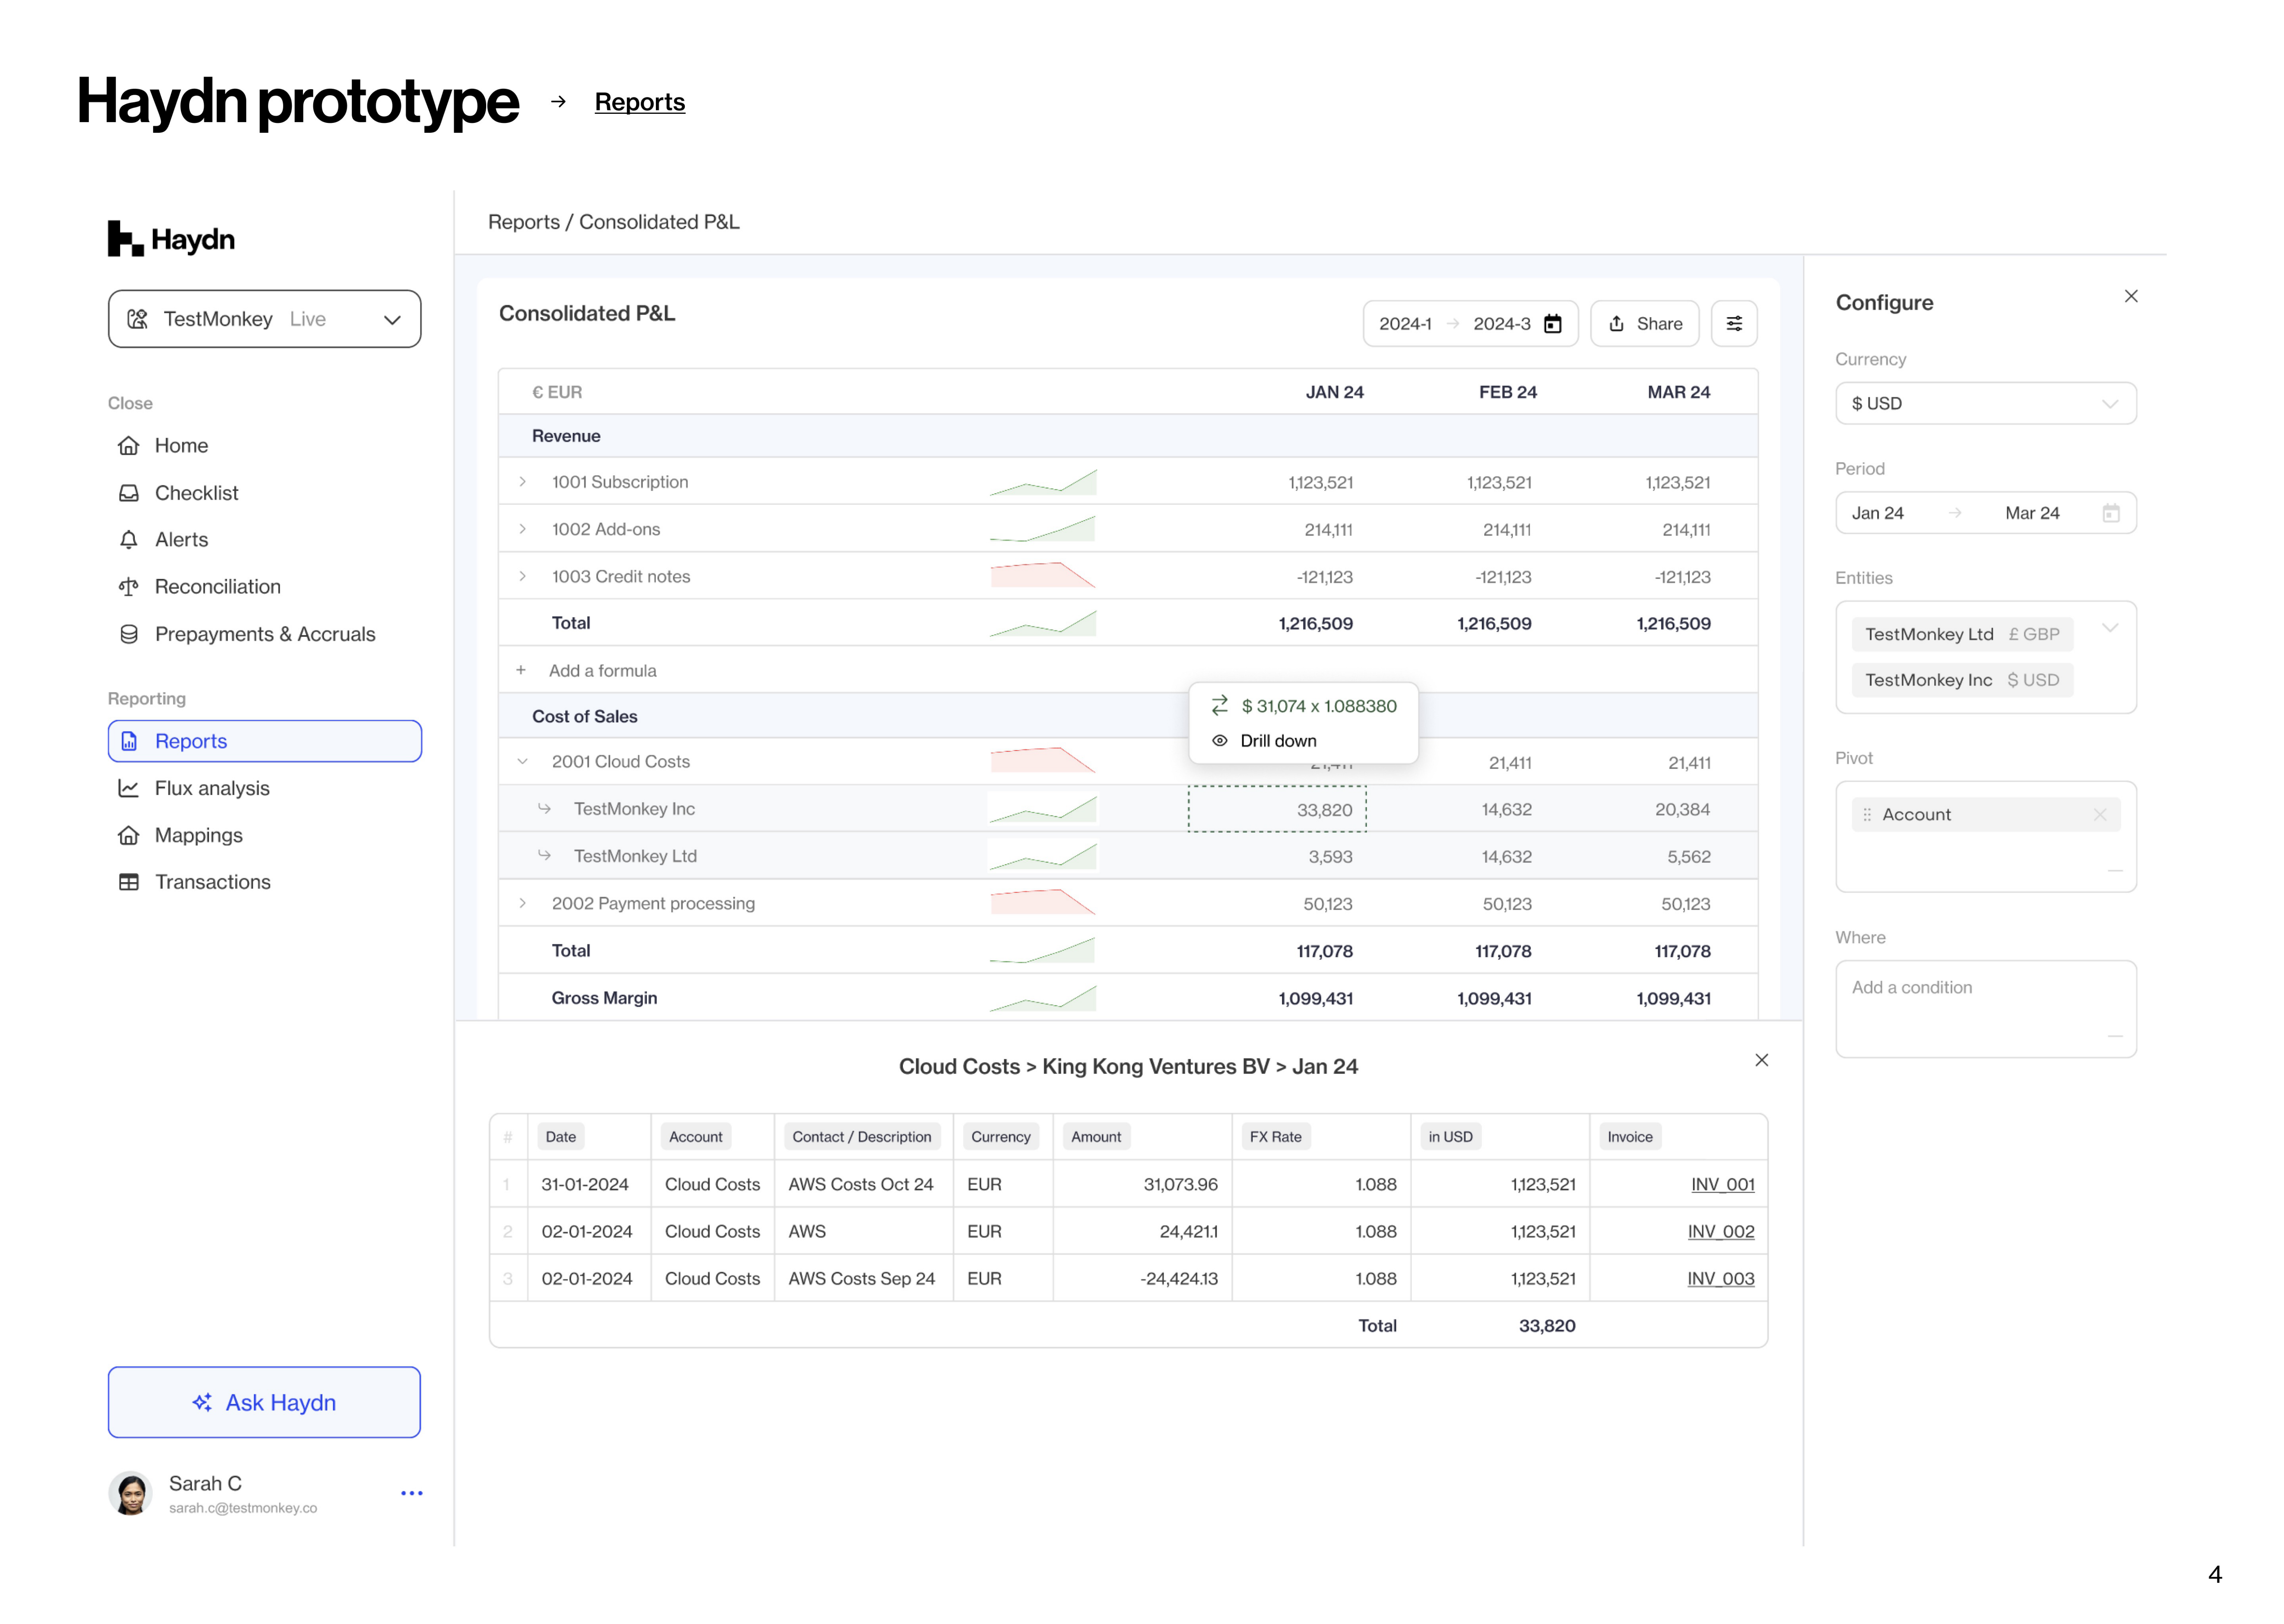Viewport: 2284px width, 1624px height.
Task: Open the configure filters sliders icon
Action: (1733, 323)
